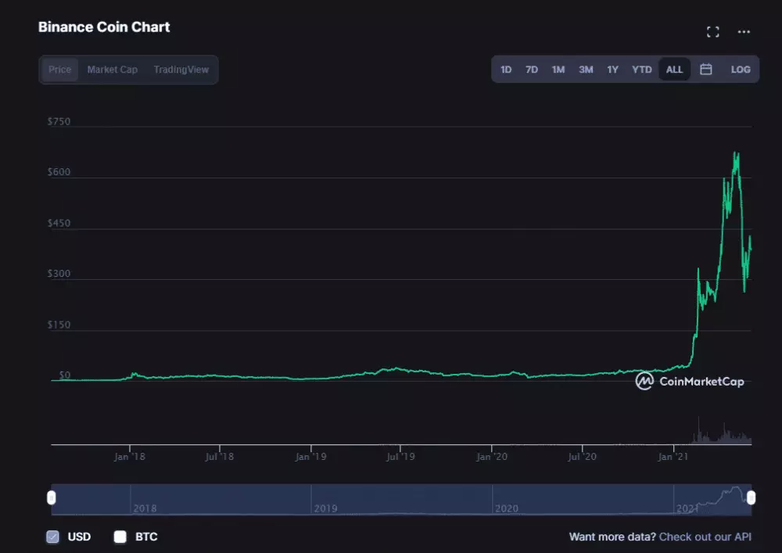This screenshot has height=553, width=782.
Task: Open the calendar date range picker
Action: 705,69
